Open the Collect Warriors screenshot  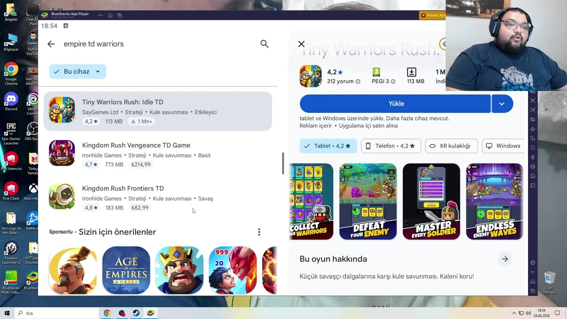(x=311, y=202)
